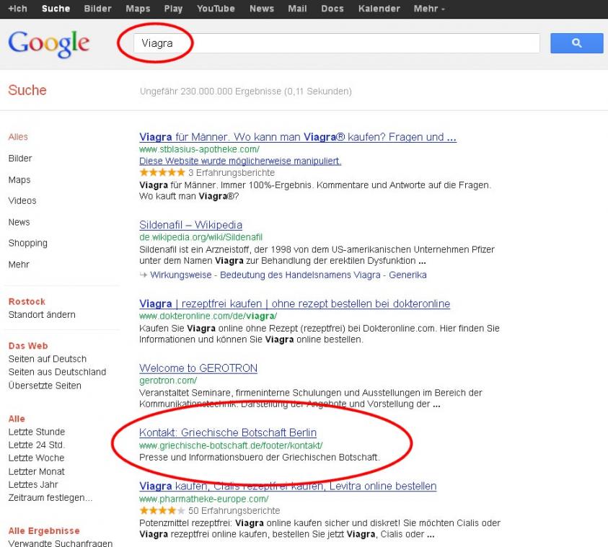This screenshot has height=547, width=608.
Task: Select the Letzte 24 Std. time filter
Action: pyautogui.click(x=37, y=445)
